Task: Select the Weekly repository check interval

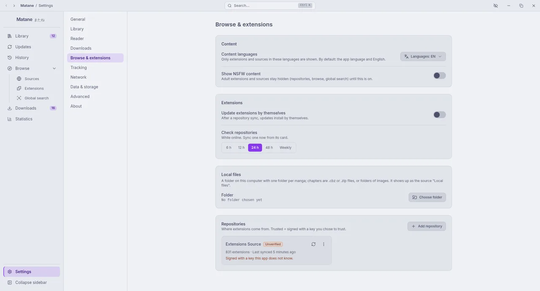Action: pyautogui.click(x=286, y=147)
